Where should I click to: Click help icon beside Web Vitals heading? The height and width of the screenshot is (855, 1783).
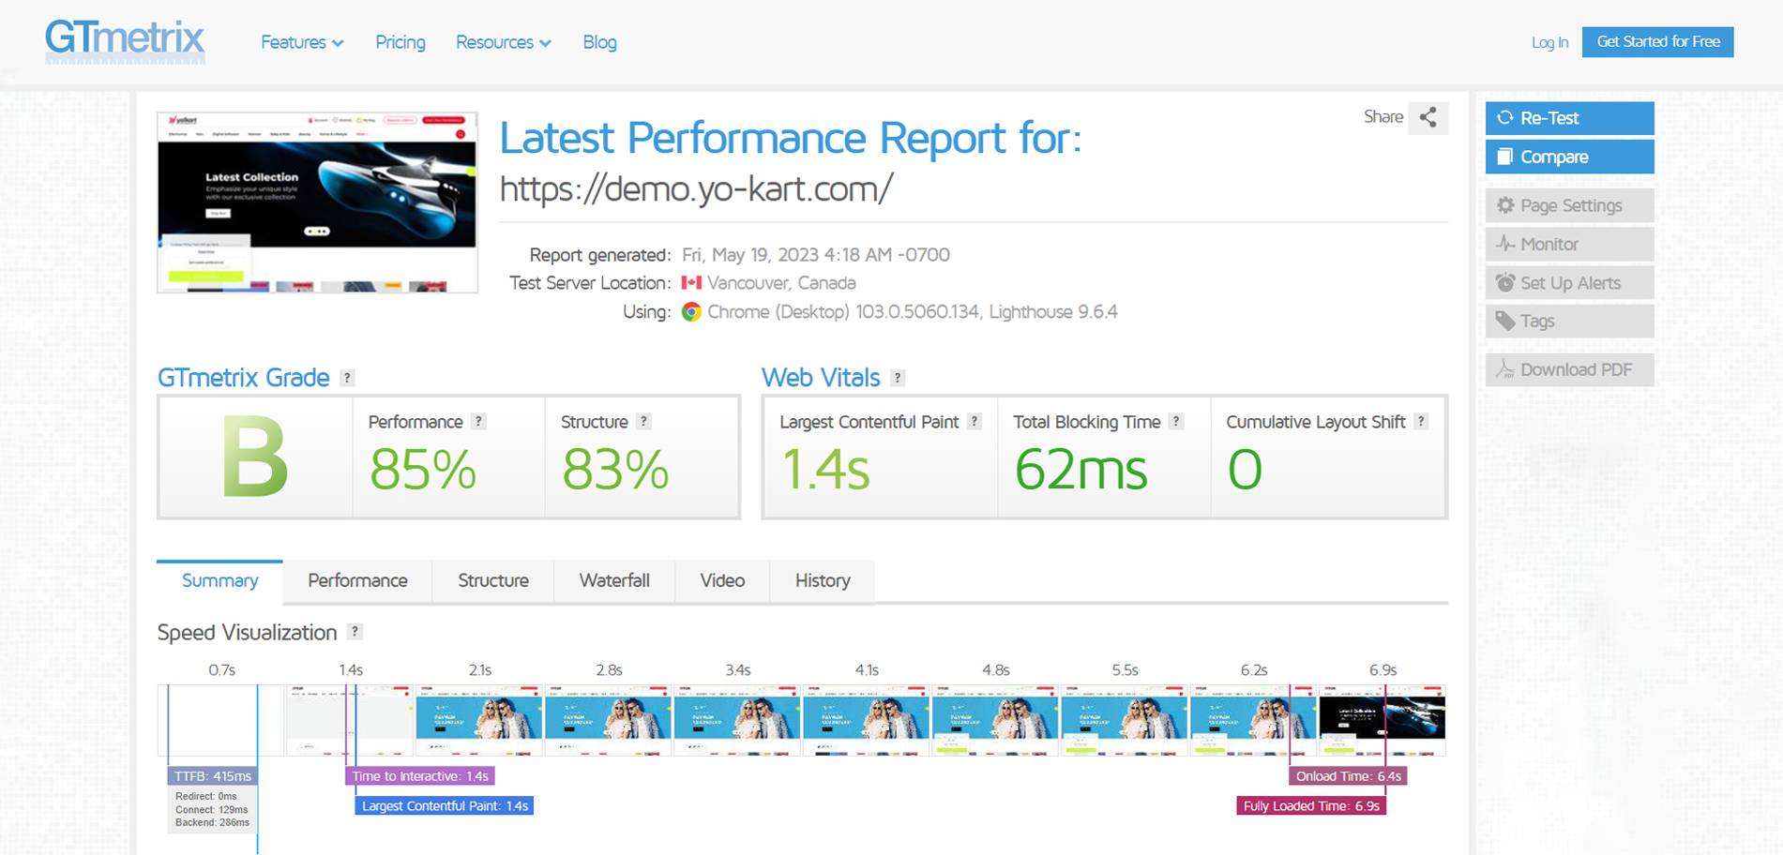tap(898, 378)
